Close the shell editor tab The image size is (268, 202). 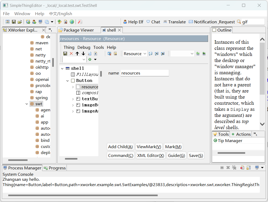(120, 30)
